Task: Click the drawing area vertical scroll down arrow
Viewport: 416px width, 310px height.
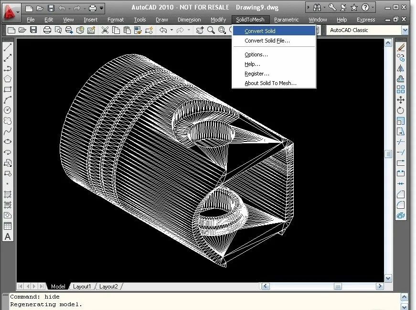Action: [x=388, y=278]
